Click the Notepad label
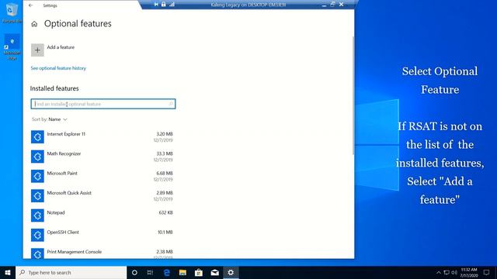 click(56, 212)
